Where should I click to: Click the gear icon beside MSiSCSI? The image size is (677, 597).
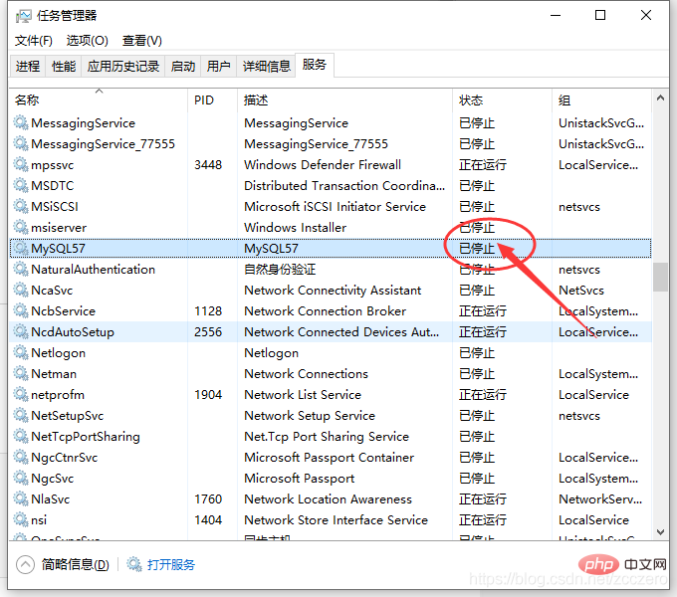(20, 206)
